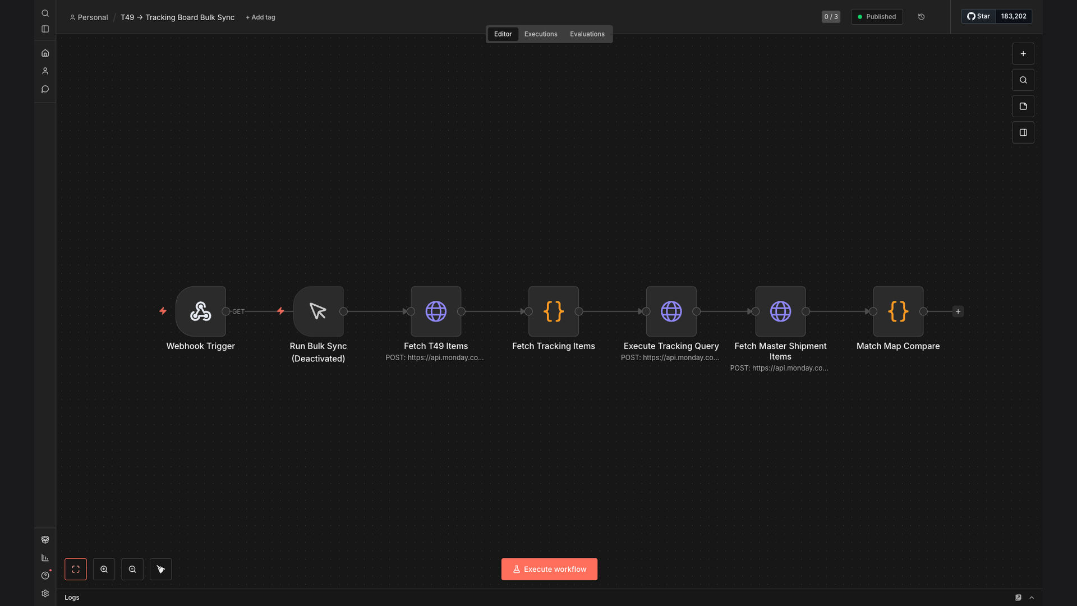The height and width of the screenshot is (606, 1077).
Task: Open the canvas node search button
Action: [1023, 80]
